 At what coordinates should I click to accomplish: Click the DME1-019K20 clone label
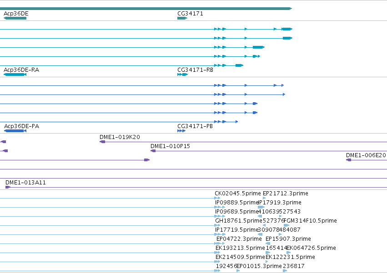click(x=120, y=137)
